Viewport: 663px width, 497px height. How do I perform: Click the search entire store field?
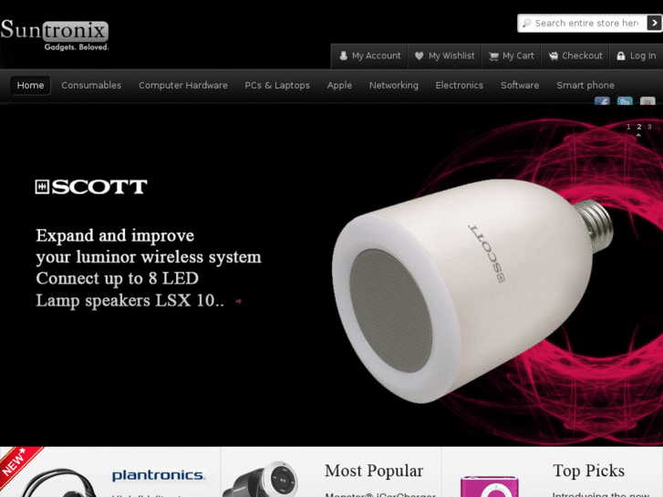[x=583, y=23]
